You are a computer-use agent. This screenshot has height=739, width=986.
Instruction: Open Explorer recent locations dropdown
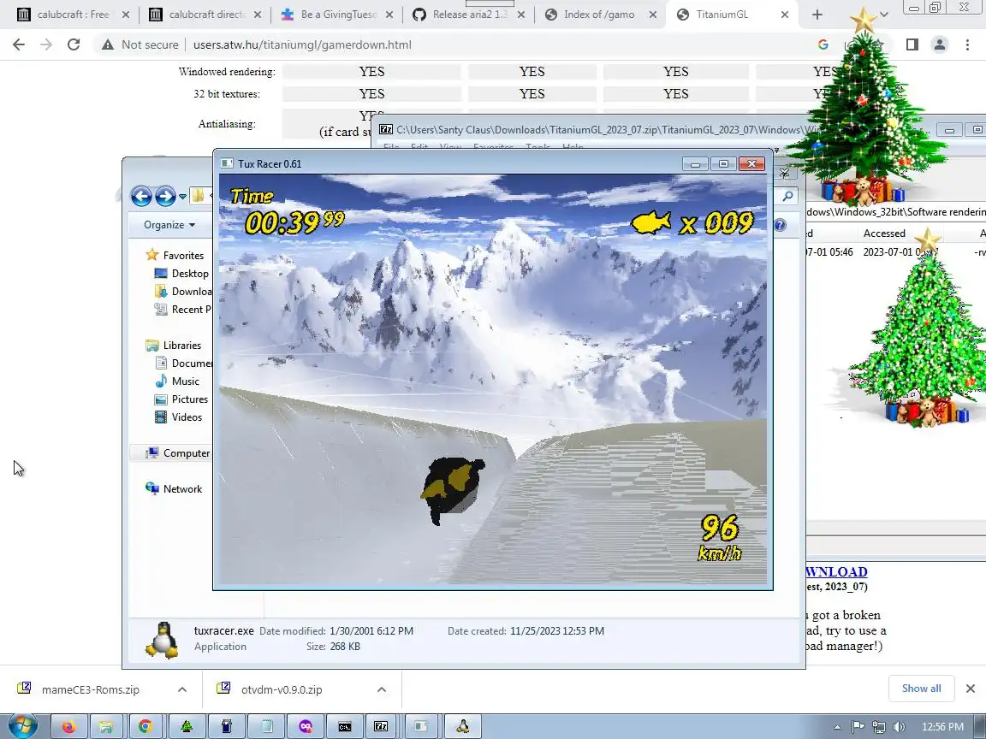(183, 197)
